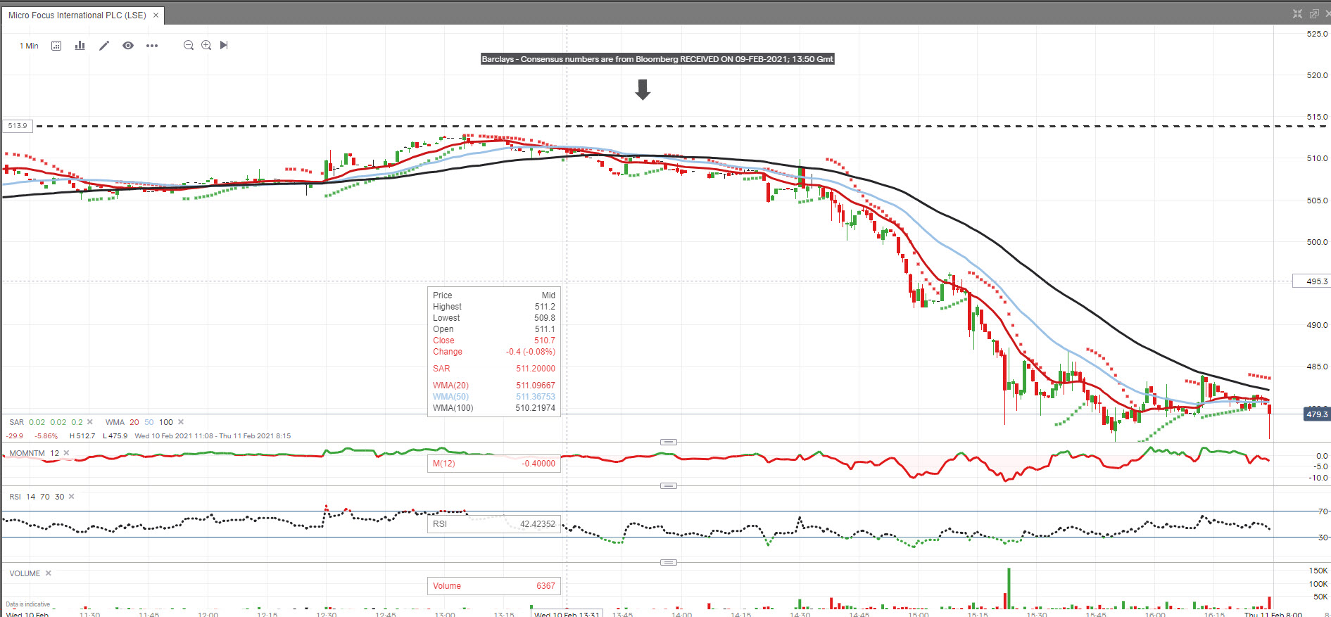
Task: Click the crosshair time label Wed 10 Feb 13:31
Action: pyautogui.click(x=567, y=614)
